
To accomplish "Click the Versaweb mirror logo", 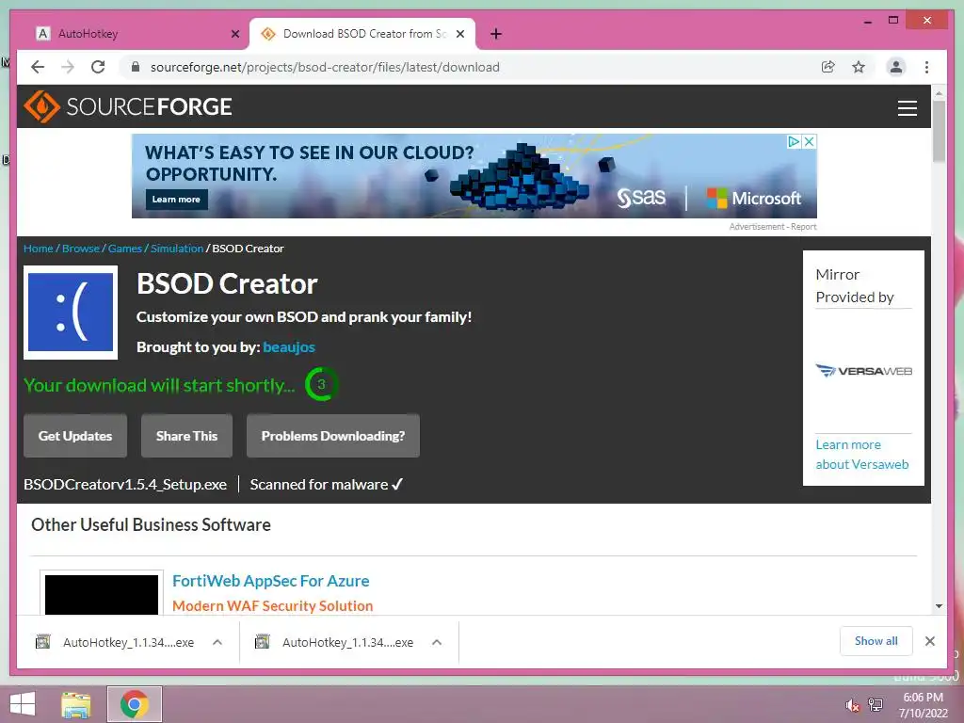I will coord(864,371).
